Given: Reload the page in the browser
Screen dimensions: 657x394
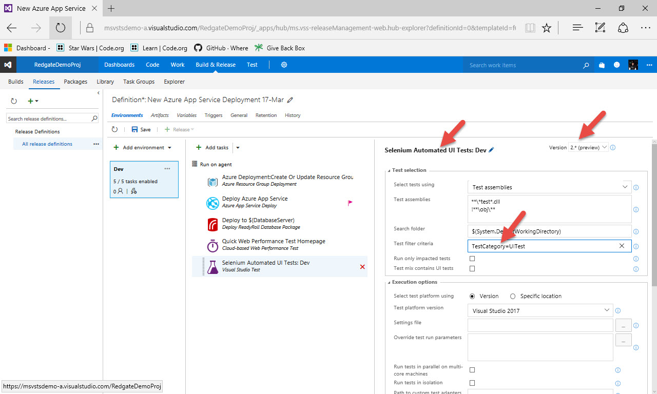Looking at the screenshot, I should click(x=61, y=28).
